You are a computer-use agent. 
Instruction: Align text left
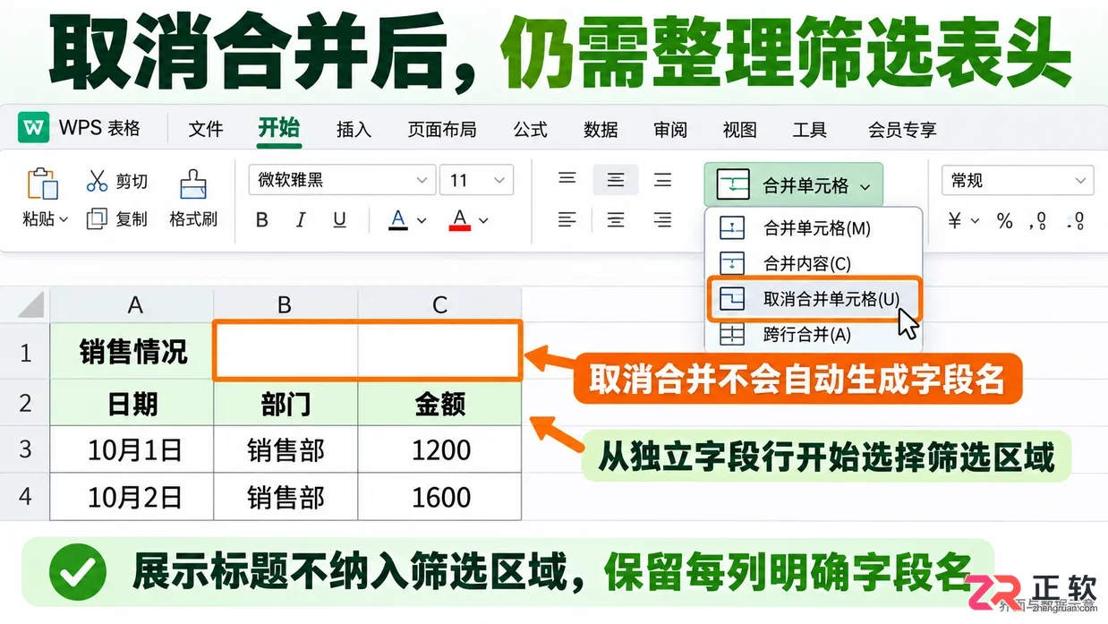567,218
